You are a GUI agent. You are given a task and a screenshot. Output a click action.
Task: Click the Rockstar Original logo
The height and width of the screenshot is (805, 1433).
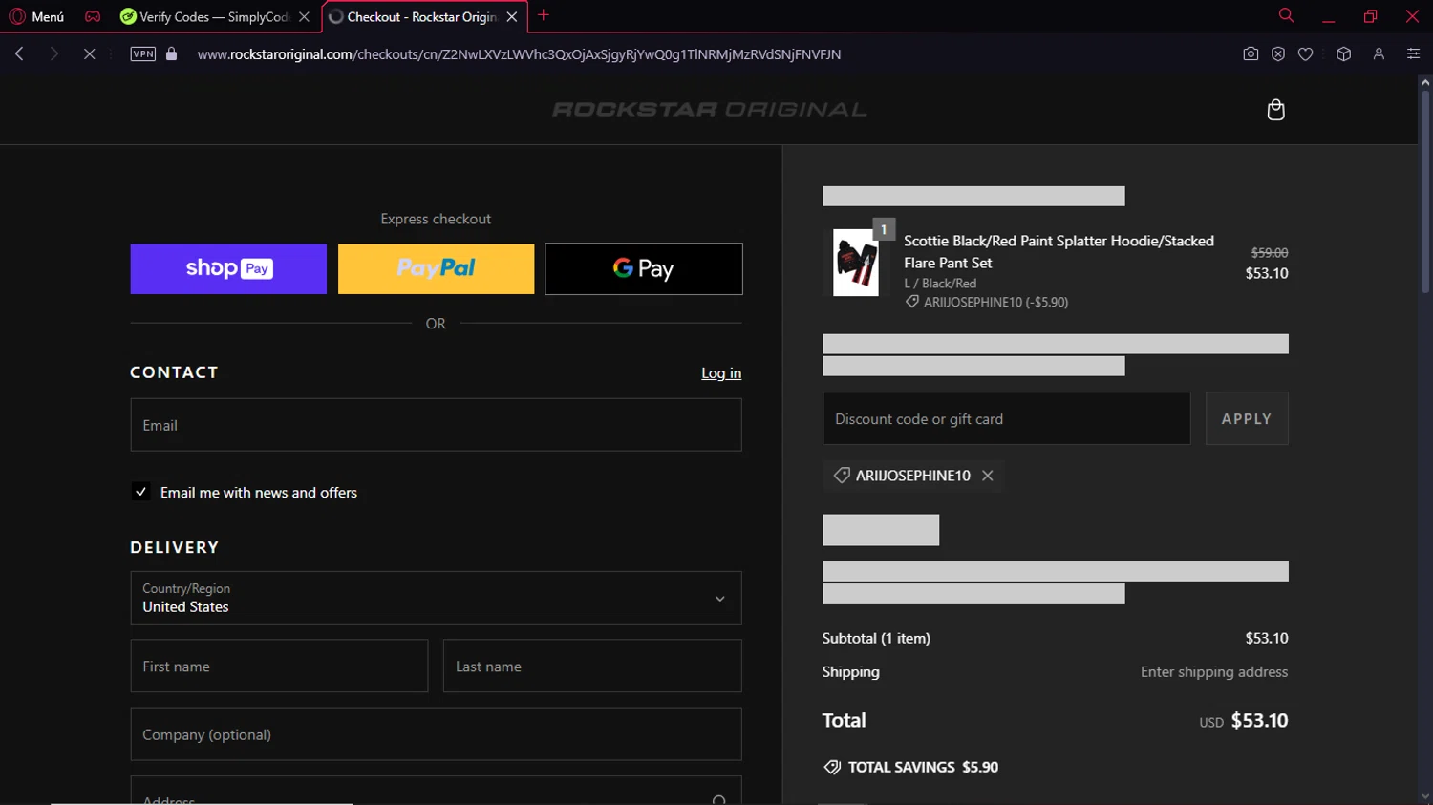[709, 110]
